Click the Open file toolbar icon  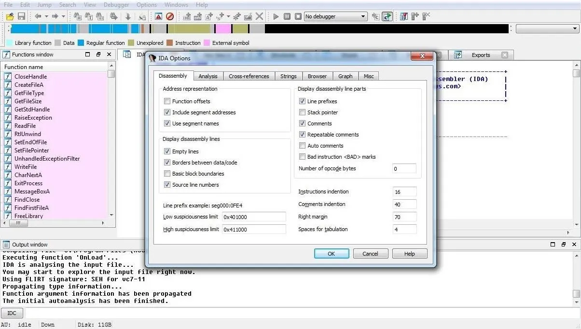(x=10, y=16)
